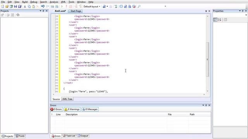Undo the last edit
This screenshot has width=248, height=139.
pos(43,7)
